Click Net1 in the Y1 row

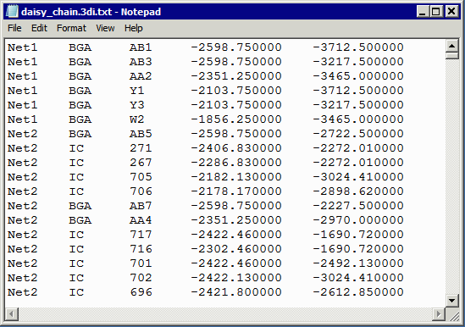coord(23,91)
